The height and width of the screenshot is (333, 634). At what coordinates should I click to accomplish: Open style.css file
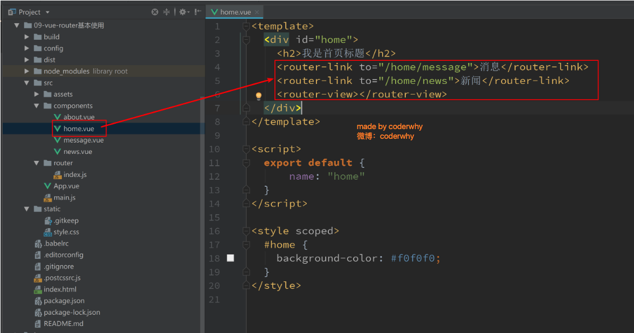pos(66,232)
